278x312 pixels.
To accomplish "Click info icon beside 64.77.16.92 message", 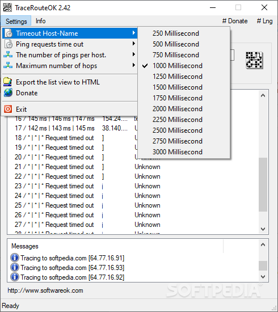I will pyautogui.click(x=15, y=277).
